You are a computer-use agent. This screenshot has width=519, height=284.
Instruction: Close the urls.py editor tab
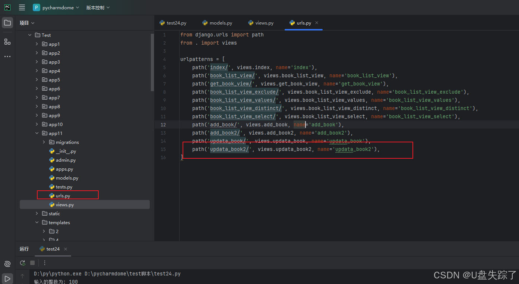tap(316, 23)
